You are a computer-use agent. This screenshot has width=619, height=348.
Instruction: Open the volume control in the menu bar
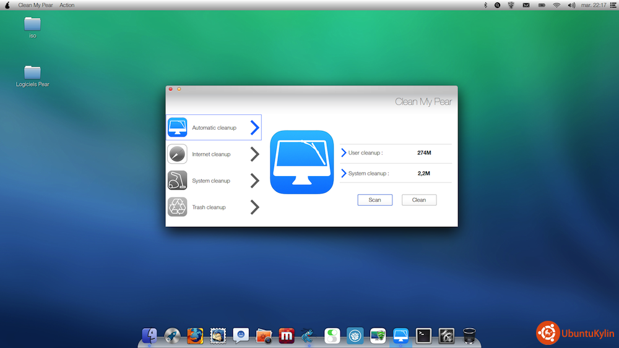click(571, 5)
